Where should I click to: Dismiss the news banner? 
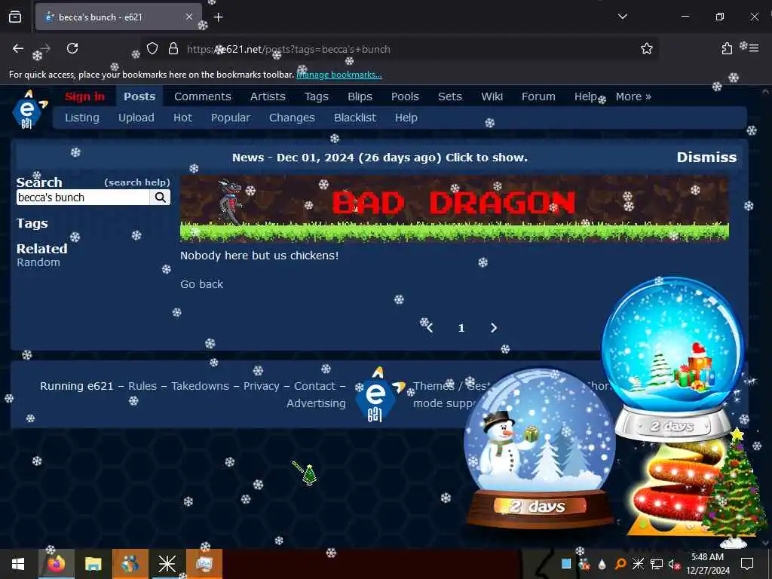[706, 157]
